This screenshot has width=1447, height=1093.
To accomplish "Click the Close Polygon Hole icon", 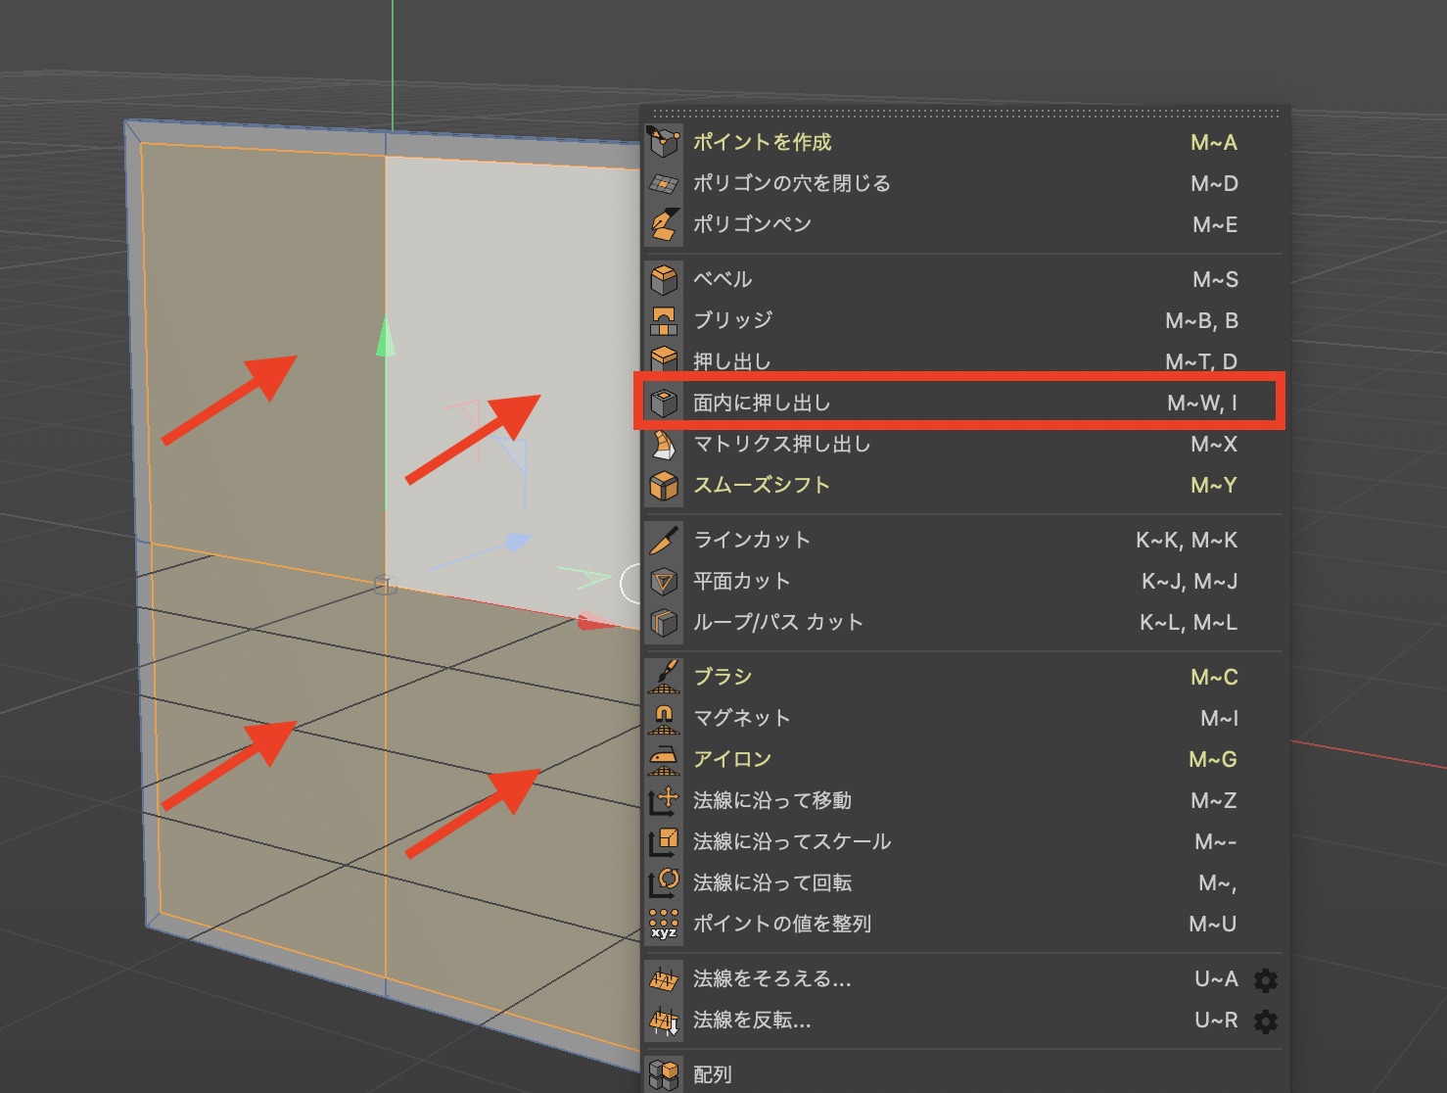I will point(664,183).
